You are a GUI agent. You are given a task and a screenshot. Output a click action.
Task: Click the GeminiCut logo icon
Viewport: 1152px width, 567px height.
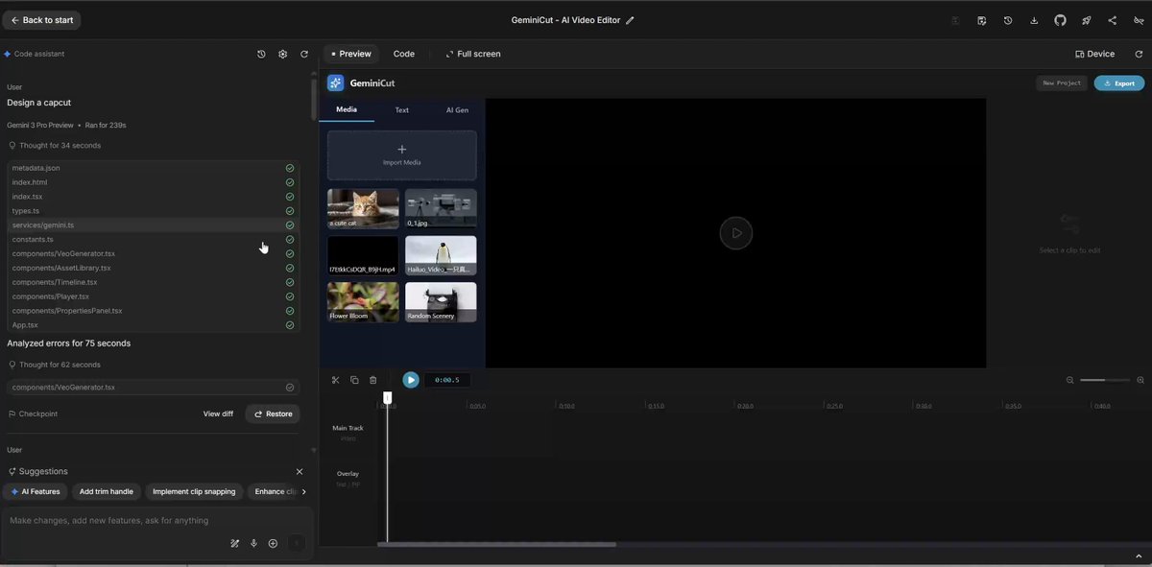335,83
